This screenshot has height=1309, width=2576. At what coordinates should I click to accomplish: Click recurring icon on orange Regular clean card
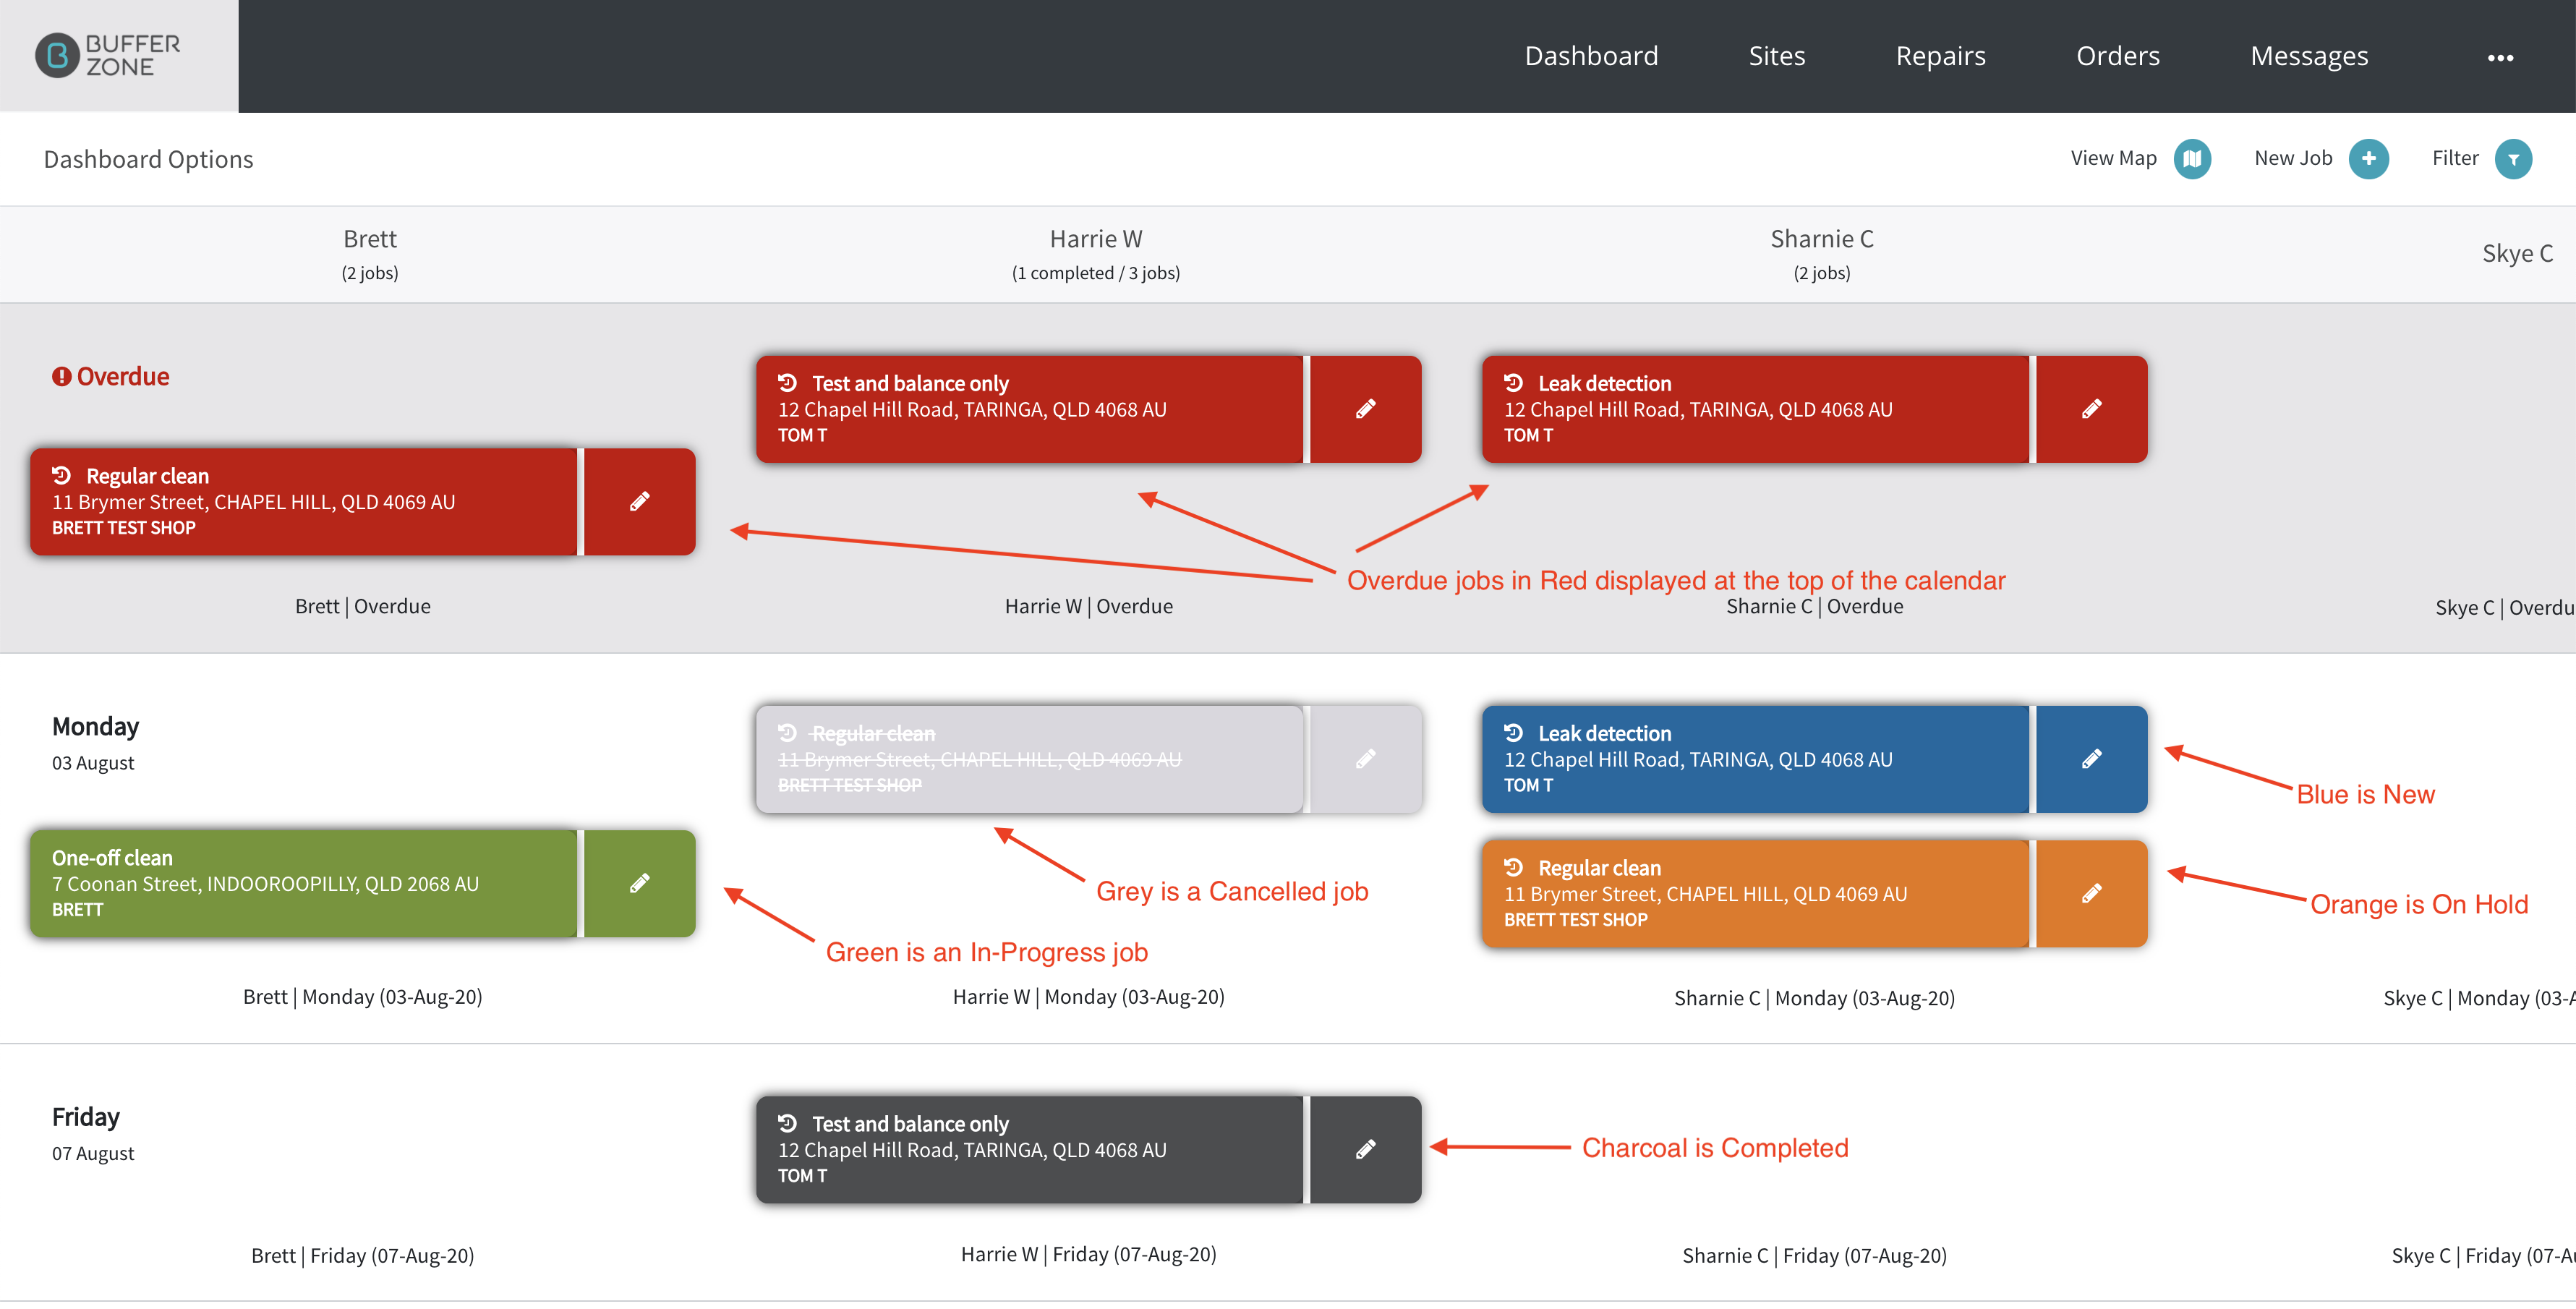(1514, 867)
